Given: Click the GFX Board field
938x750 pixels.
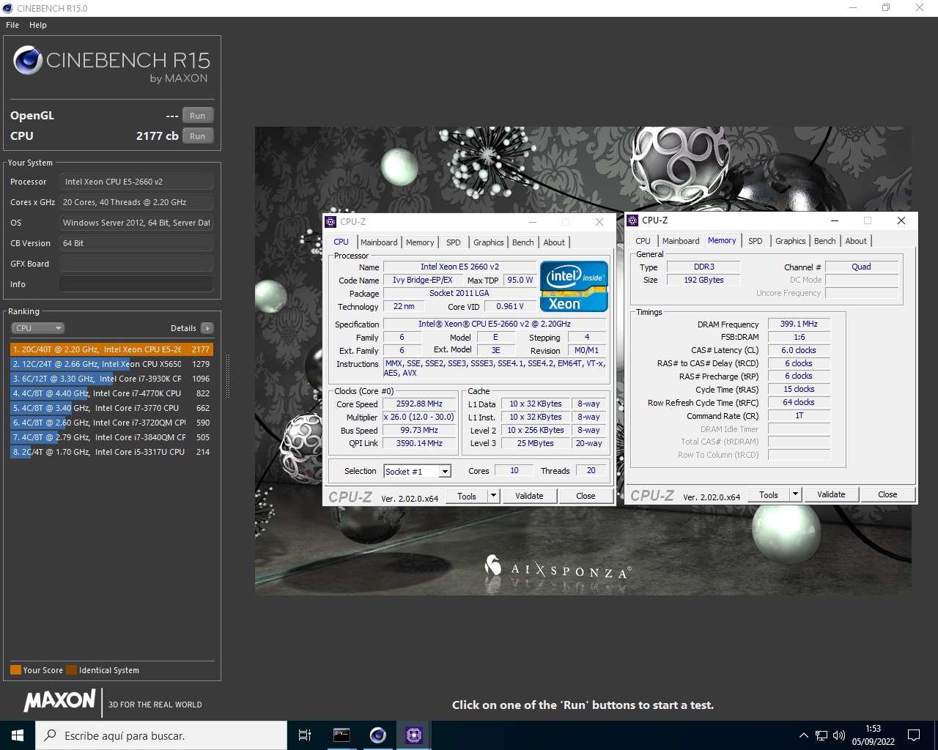Looking at the screenshot, I should click(x=136, y=264).
